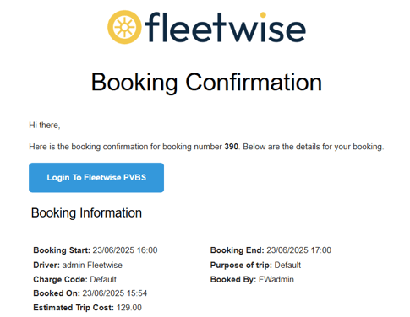Click the Booking Information section heading
The image size is (410, 317).
[86, 212]
